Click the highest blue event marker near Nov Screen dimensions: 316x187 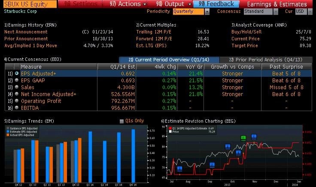click(x=254, y=137)
